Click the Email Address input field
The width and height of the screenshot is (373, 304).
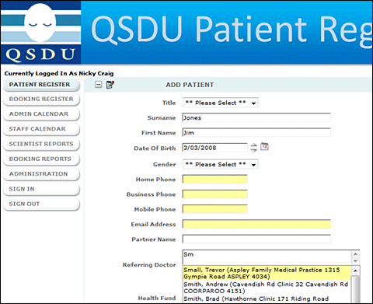(x=256, y=224)
